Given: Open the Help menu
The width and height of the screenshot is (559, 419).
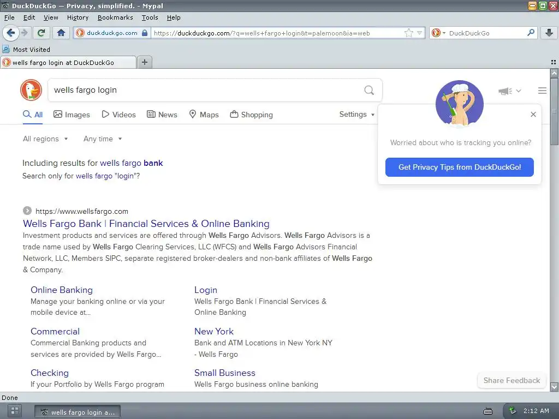Looking at the screenshot, I should tap(174, 17).
